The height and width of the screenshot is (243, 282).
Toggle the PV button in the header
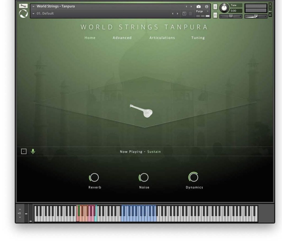tap(270, 15)
